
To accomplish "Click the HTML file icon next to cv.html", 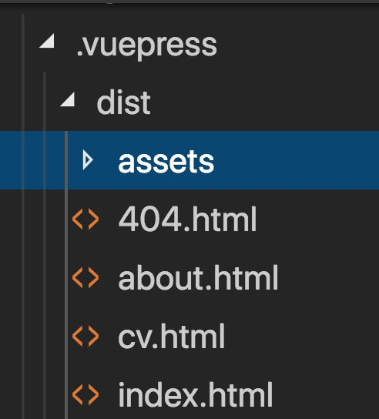I will tap(86, 337).
